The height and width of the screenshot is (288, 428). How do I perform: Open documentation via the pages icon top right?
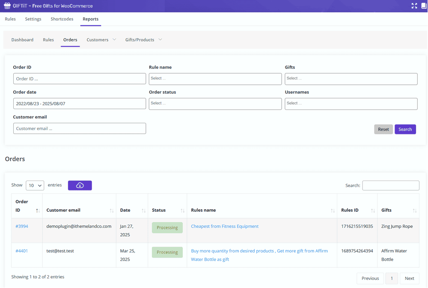[x=423, y=6]
